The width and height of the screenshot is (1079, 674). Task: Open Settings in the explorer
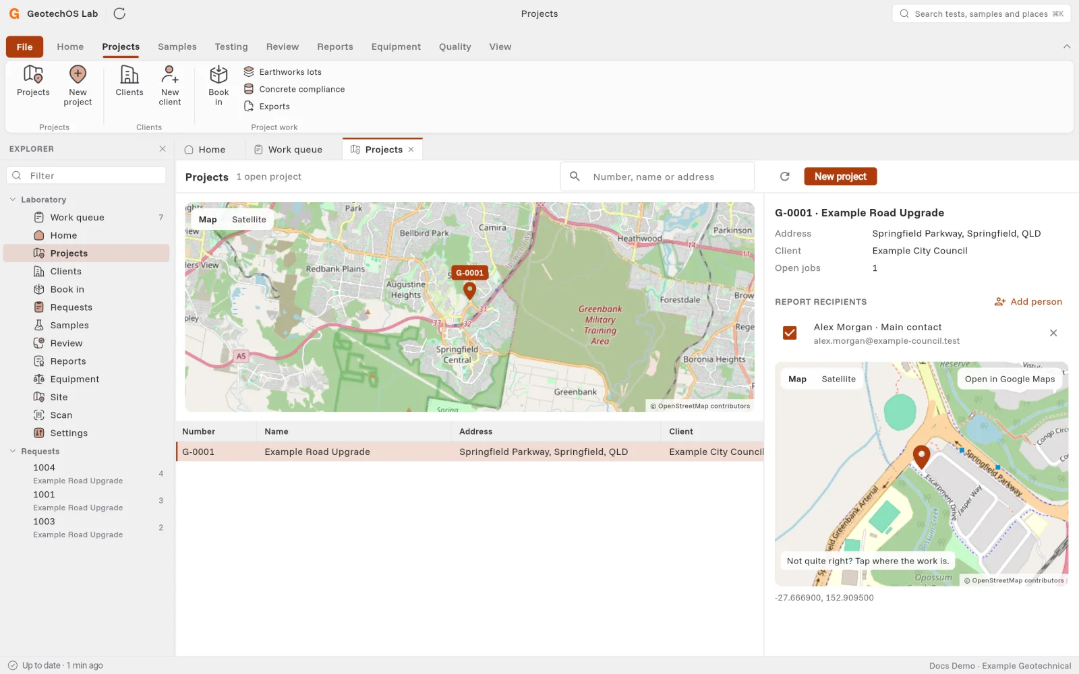pyautogui.click(x=86, y=433)
